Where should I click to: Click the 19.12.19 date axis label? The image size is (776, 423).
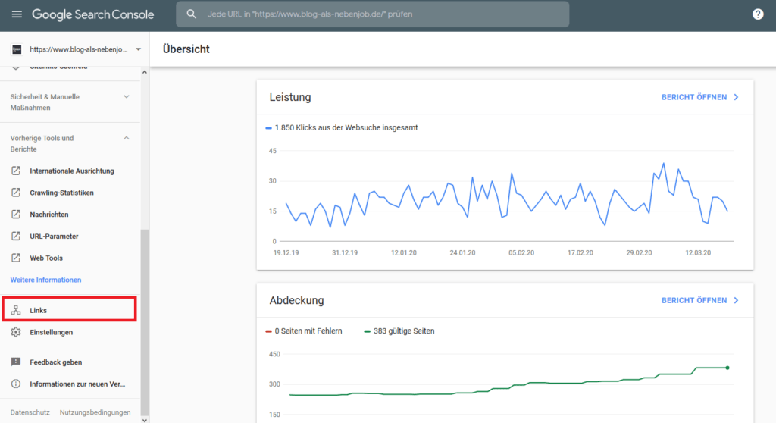[286, 252]
